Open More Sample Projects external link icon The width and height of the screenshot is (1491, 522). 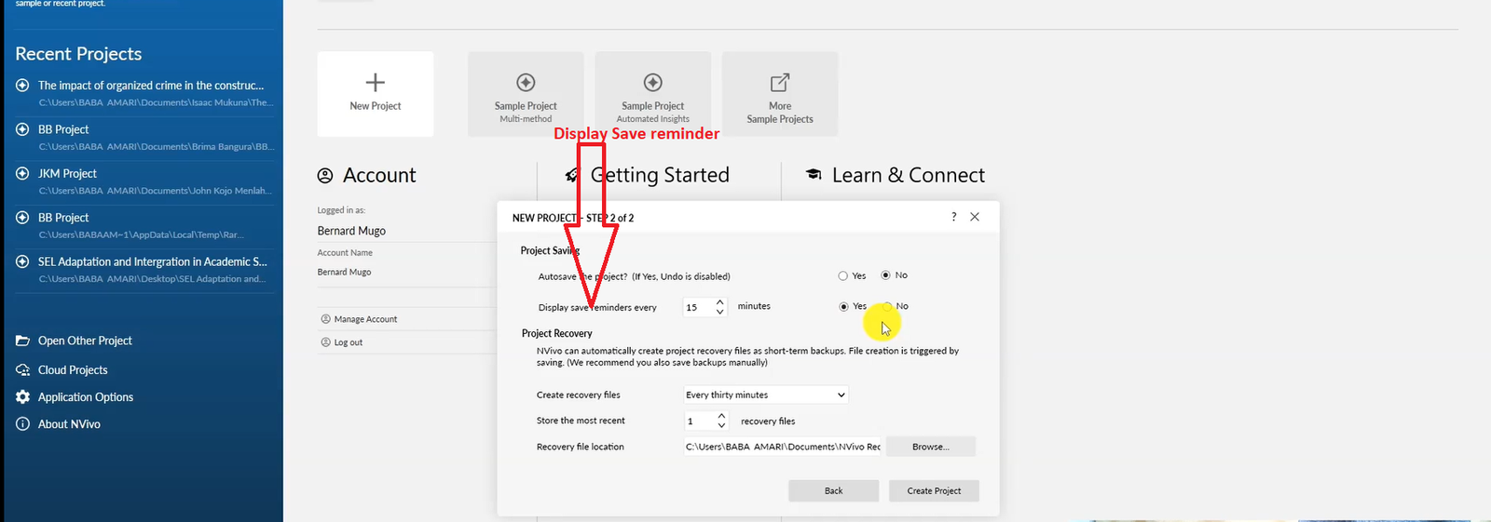click(780, 82)
